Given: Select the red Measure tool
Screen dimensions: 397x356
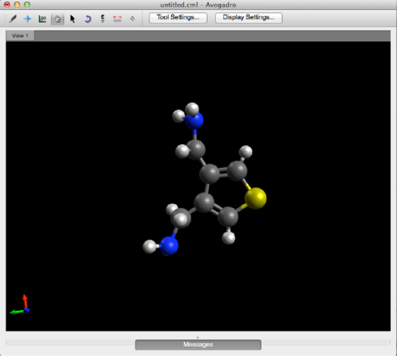Looking at the screenshot, I should [117, 19].
